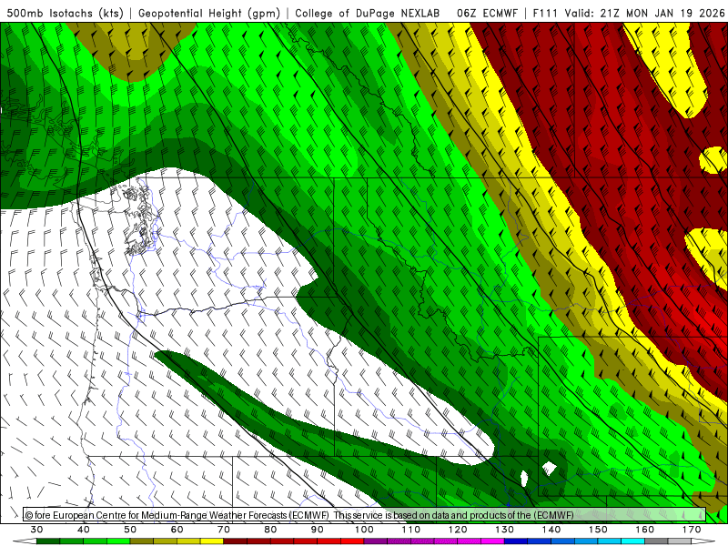Click the 'F111' forecast hour label

(x=544, y=14)
